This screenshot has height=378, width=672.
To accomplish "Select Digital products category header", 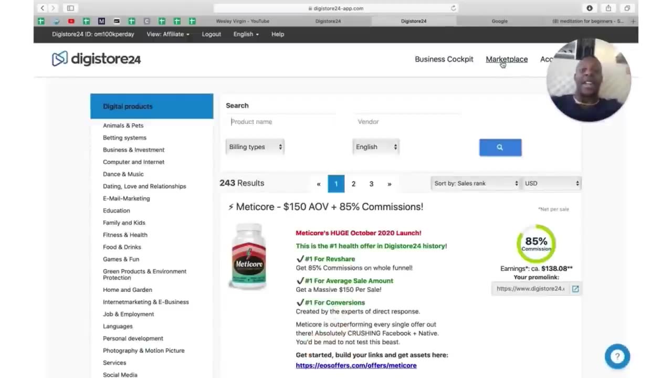I will pyautogui.click(x=152, y=106).
